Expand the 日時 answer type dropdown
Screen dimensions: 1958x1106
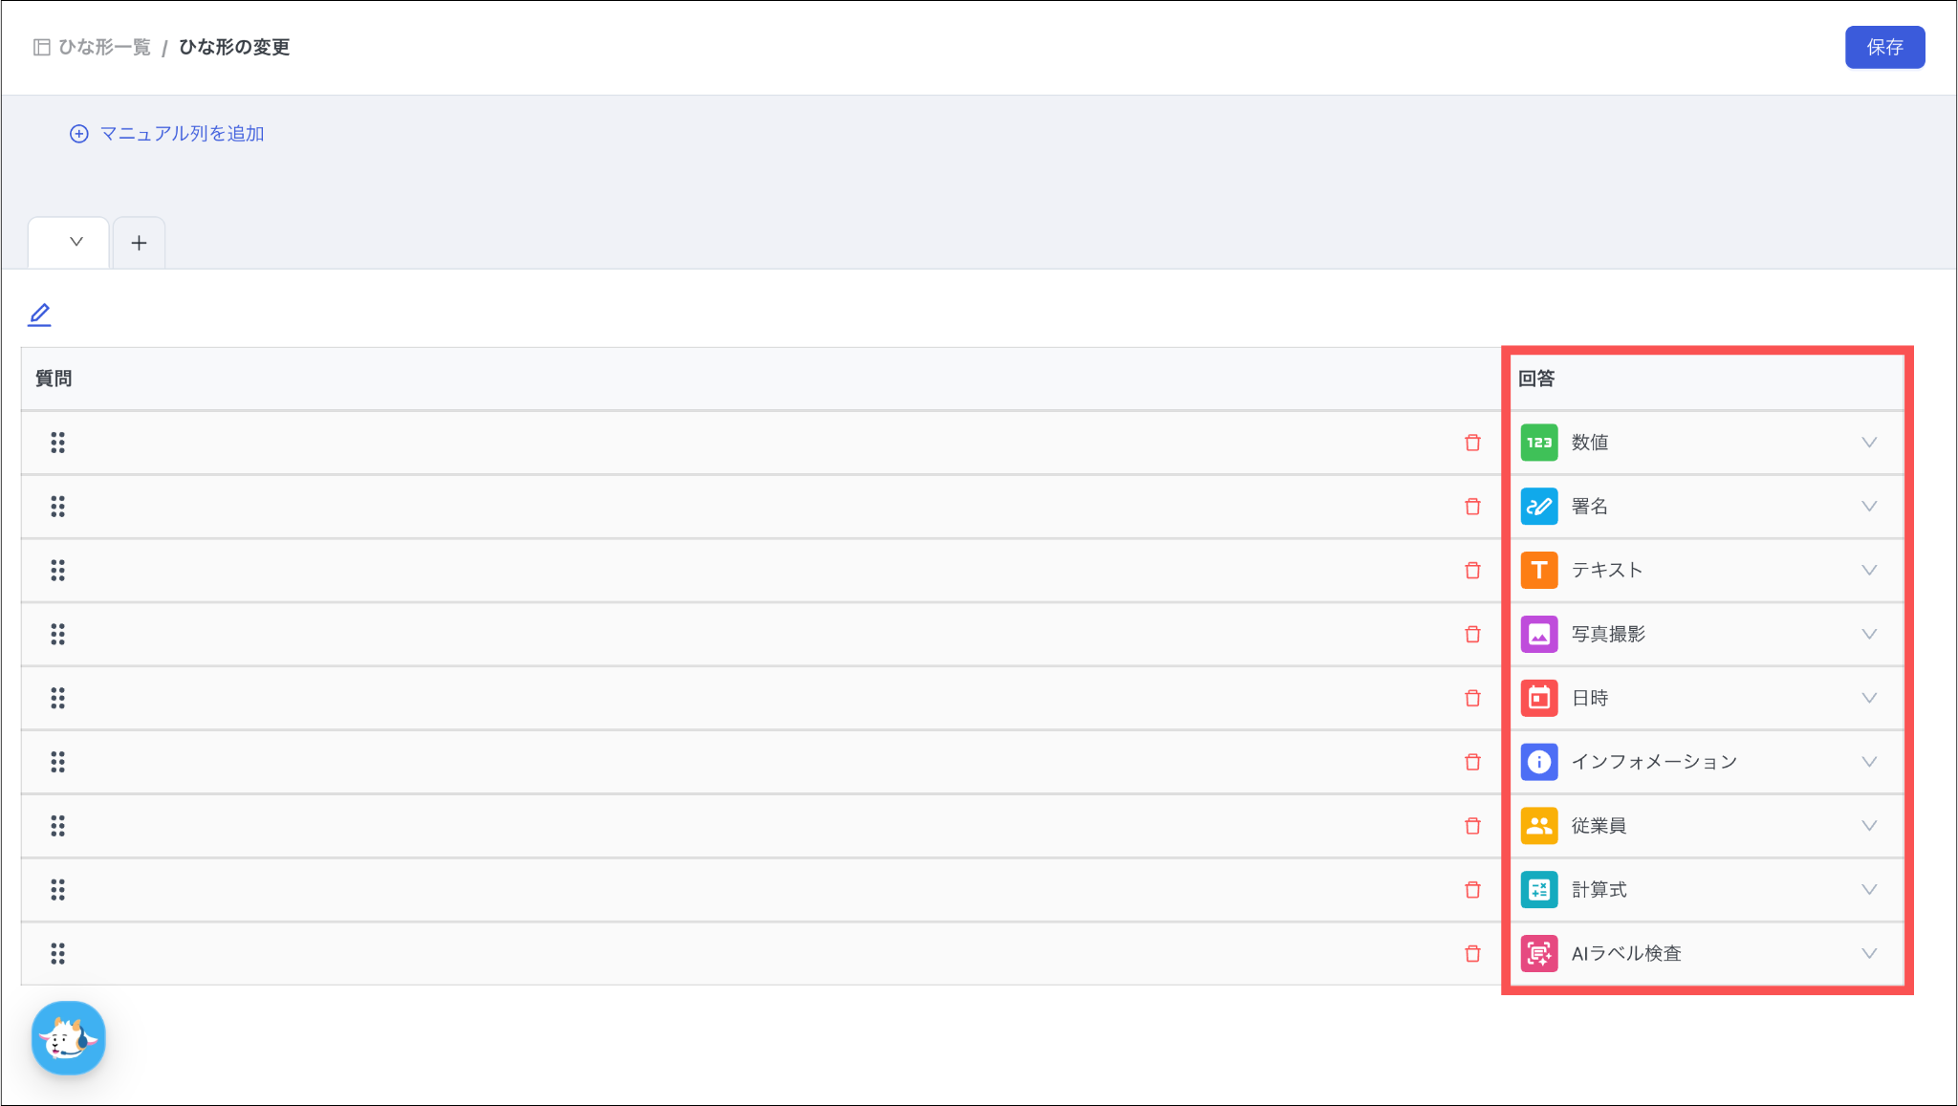point(1868,698)
